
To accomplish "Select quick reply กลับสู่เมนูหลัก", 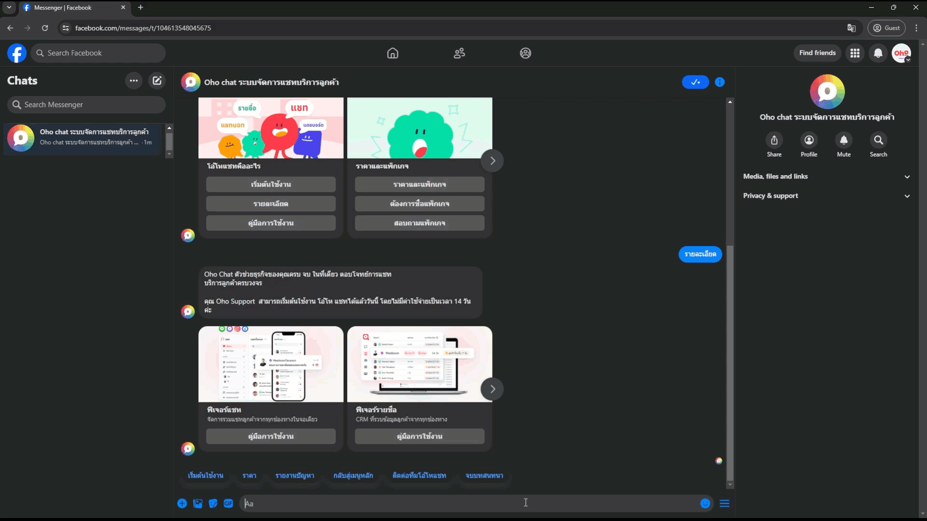I will (x=353, y=476).
